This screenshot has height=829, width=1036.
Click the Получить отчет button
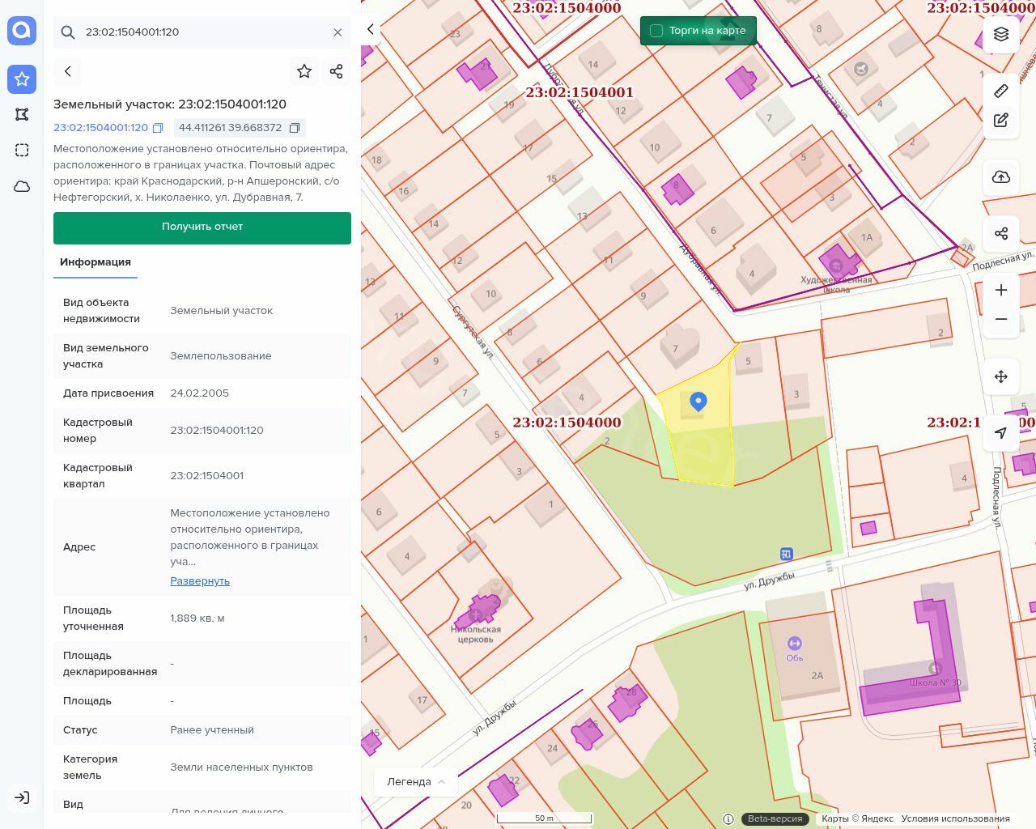point(202,227)
